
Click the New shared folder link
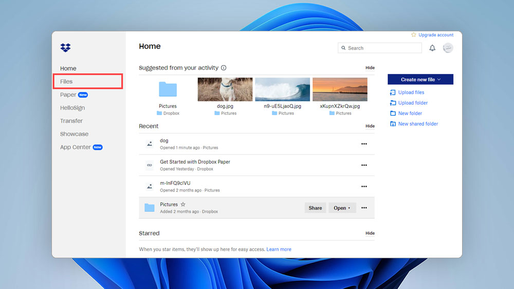tap(418, 124)
